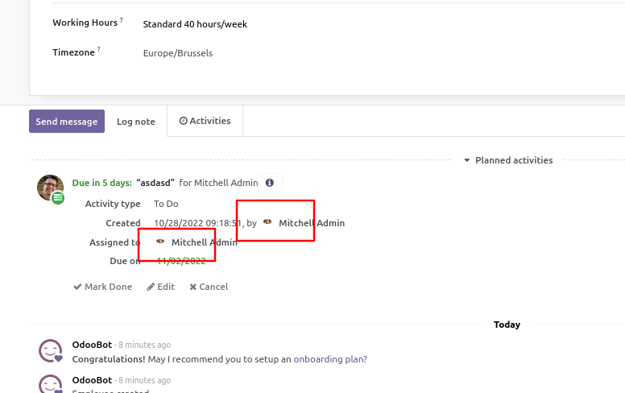Viewport: 625px width, 393px height.
Task: Click the activity info icon next to Mitchell Admin
Action: (x=270, y=183)
